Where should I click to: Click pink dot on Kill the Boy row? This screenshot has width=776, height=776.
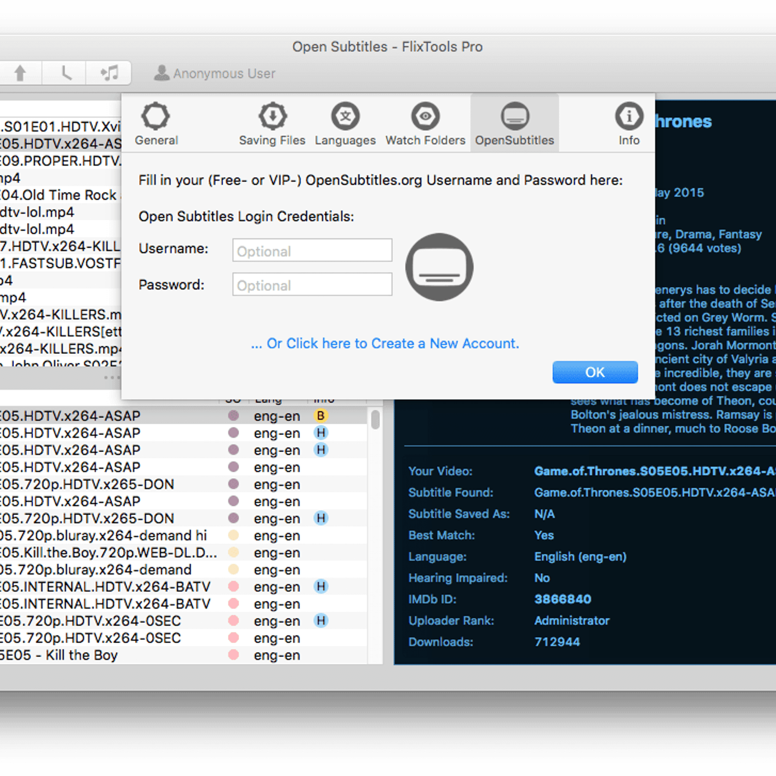coord(233,654)
